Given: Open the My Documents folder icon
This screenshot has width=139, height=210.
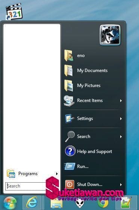Looking at the screenshot, I should (x=69, y=70).
